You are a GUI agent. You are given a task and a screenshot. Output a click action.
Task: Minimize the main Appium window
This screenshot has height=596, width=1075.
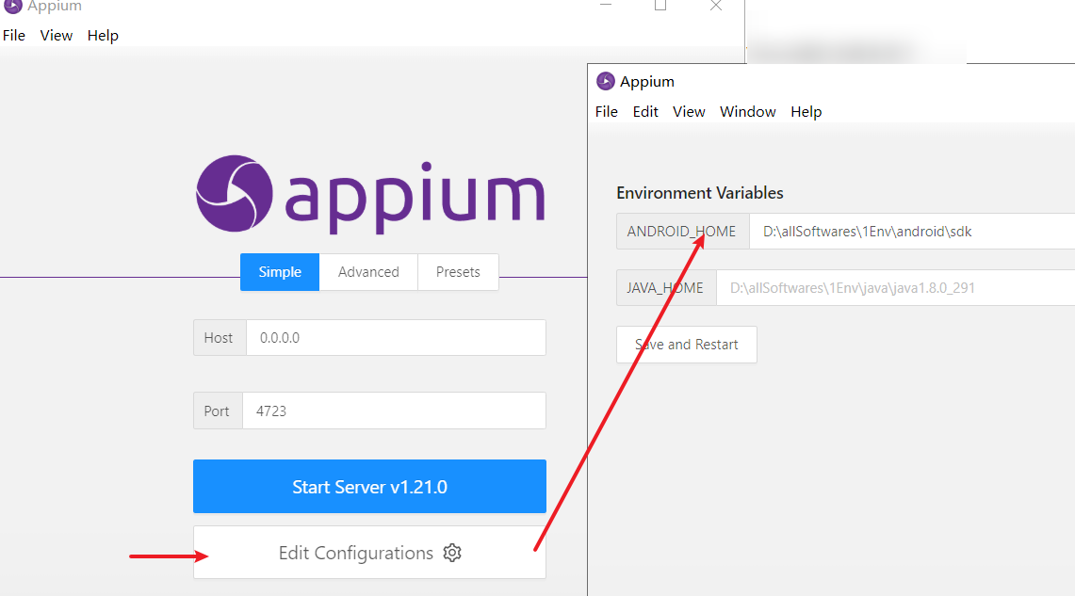606,5
